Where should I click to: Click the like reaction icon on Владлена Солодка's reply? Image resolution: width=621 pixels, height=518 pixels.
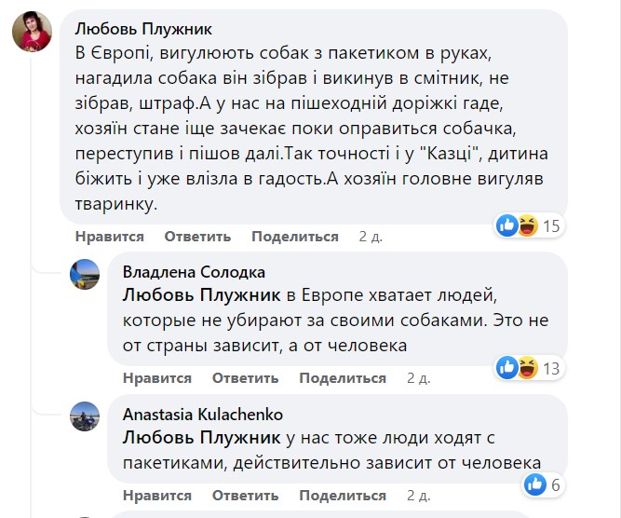click(x=508, y=367)
